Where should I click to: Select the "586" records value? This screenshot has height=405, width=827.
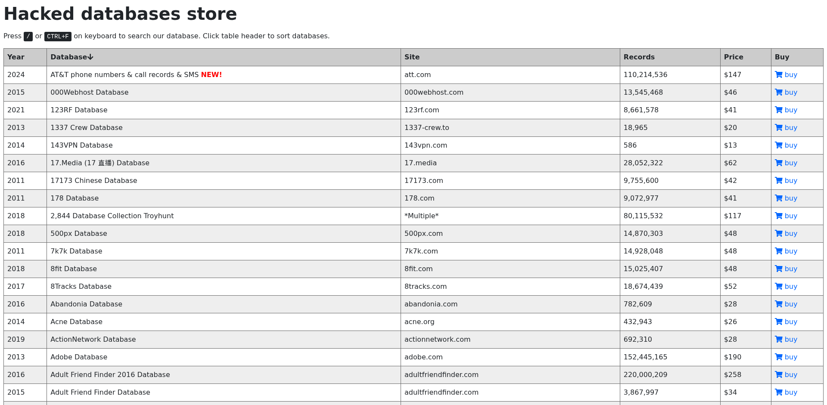[x=630, y=145]
